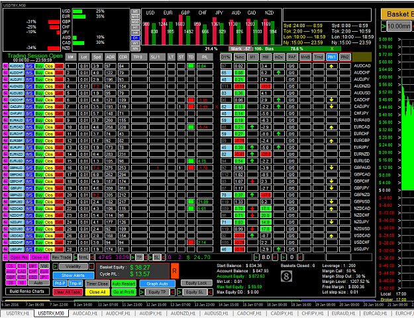Click the 10.00mn value field

[399, 26]
